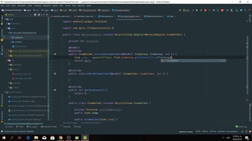Collapse the app module tree node
This screenshot has height=141, width=252.
(5, 19)
